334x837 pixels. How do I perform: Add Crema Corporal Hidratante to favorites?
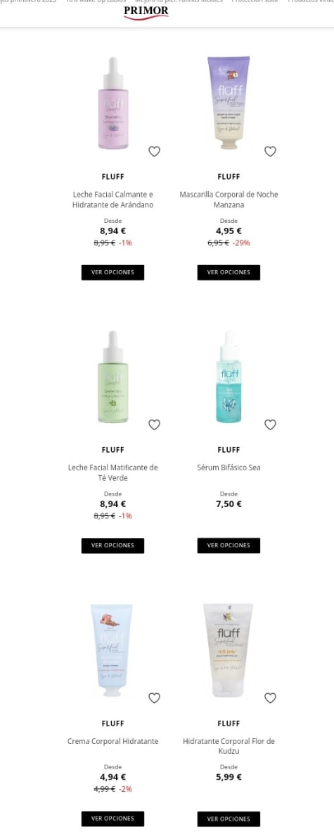point(154,698)
